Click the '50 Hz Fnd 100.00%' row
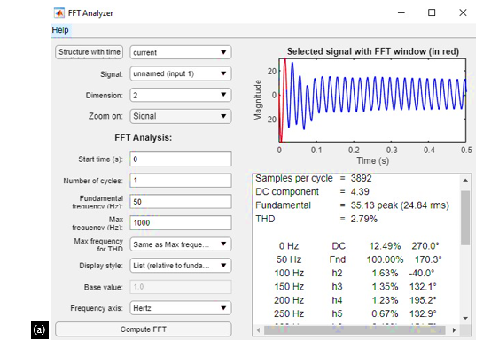This screenshot has height=348, width=491. (x=359, y=259)
